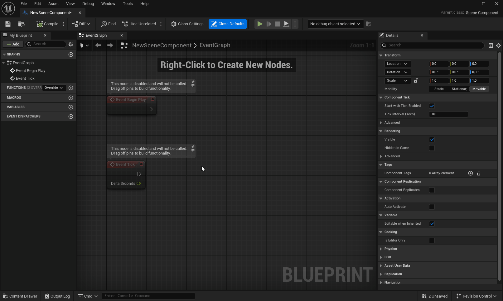Click the Tick Interval input field
The image size is (503, 301).
448,114
